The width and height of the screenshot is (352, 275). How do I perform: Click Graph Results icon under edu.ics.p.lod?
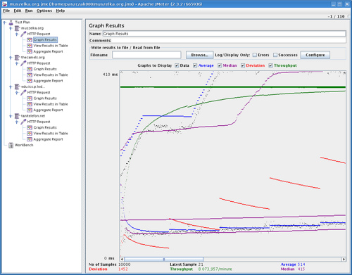[30, 98]
